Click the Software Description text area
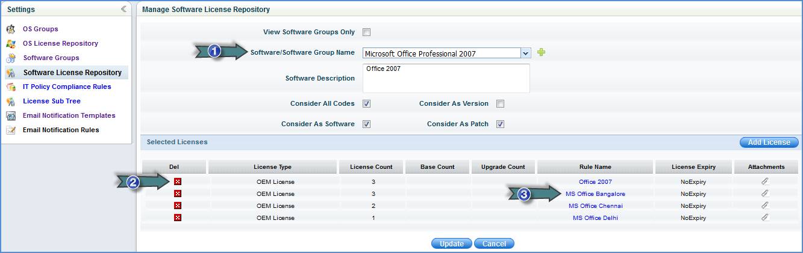The width and height of the screenshot is (803, 253). click(x=446, y=78)
